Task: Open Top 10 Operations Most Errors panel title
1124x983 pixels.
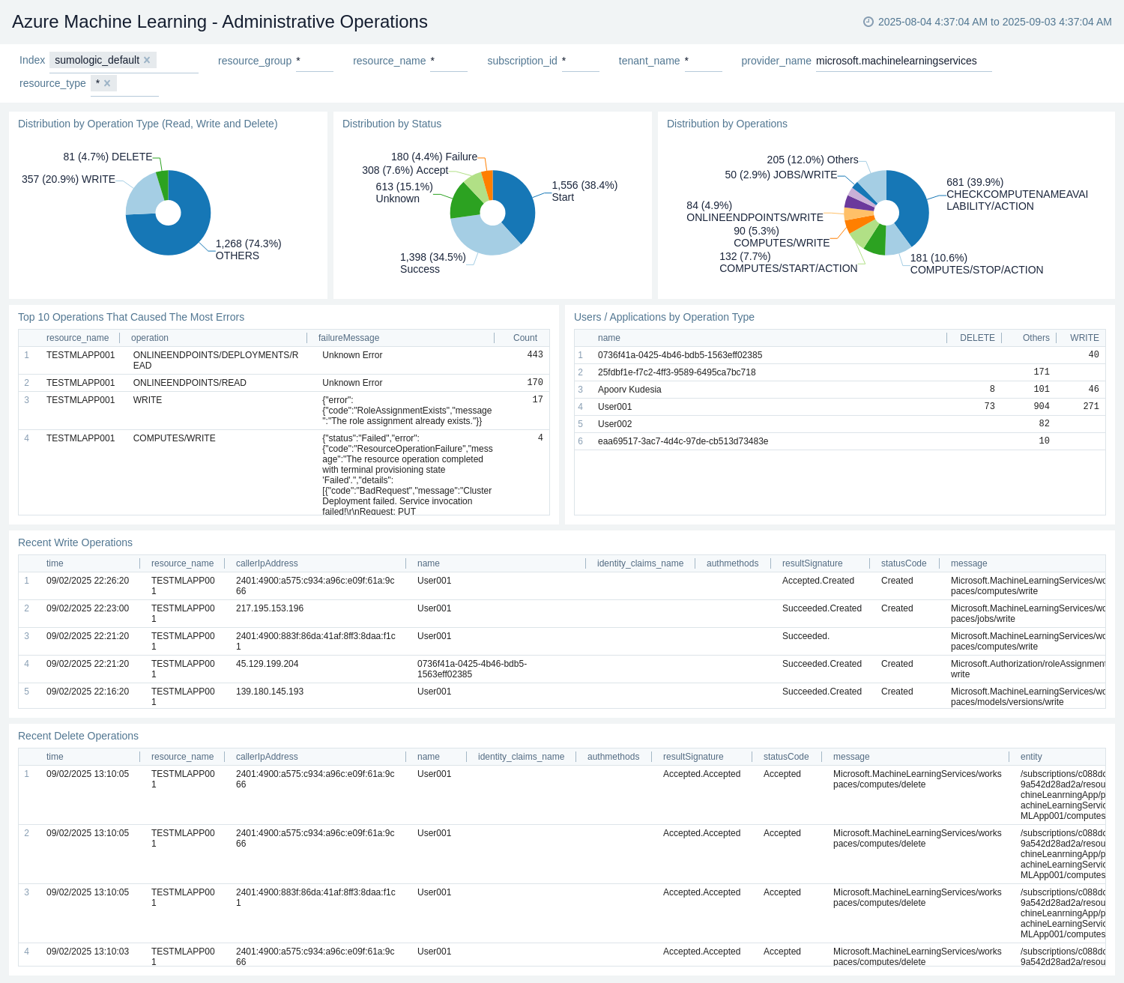Action: (131, 317)
